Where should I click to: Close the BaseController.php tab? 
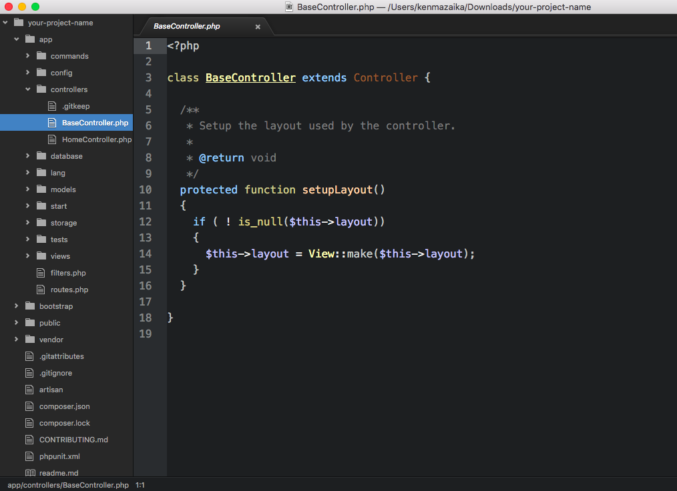[258, 27]
